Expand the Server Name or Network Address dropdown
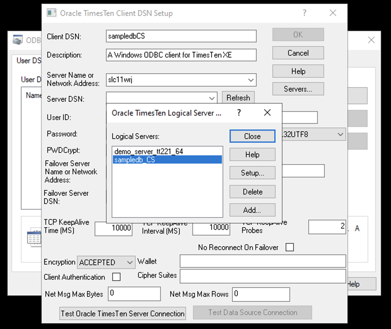 coord(251,80)
